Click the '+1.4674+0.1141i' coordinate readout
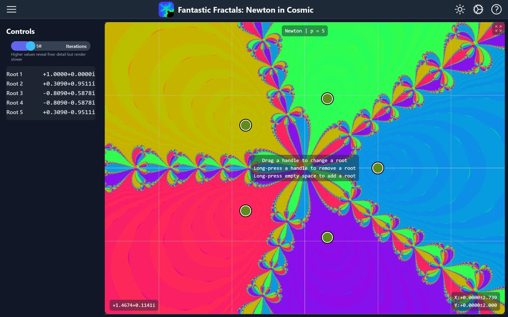 134,306
